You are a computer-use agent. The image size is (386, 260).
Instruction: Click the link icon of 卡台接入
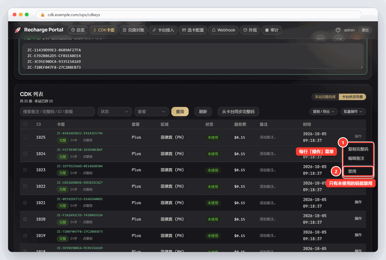pyautogui.click(x=154, y=30)
